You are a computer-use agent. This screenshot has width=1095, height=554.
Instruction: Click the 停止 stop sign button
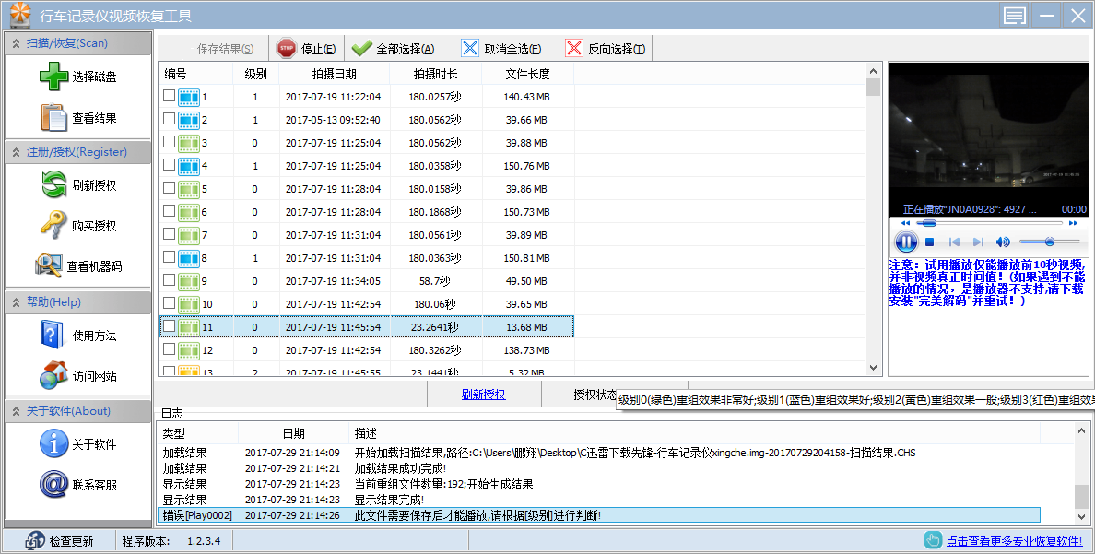[306, 49]
